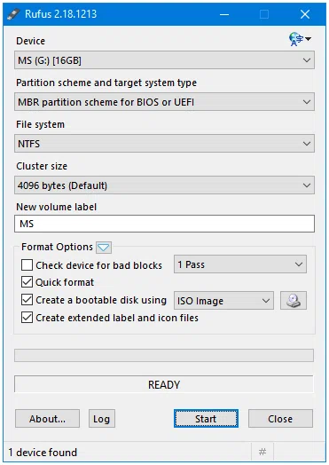This screenshot has width=329, height=465.
Task: Uncheck the Quick format checkbox
Action: tap(27, 282)
